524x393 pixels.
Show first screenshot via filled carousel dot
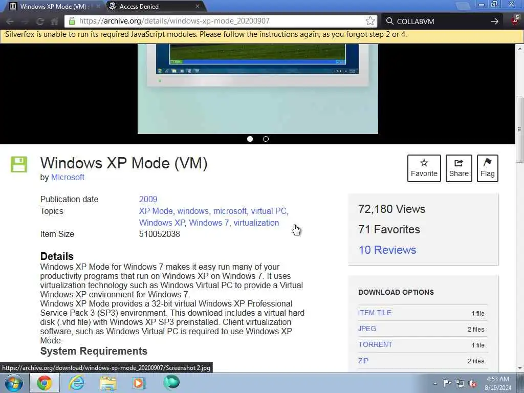coord(250,139)
